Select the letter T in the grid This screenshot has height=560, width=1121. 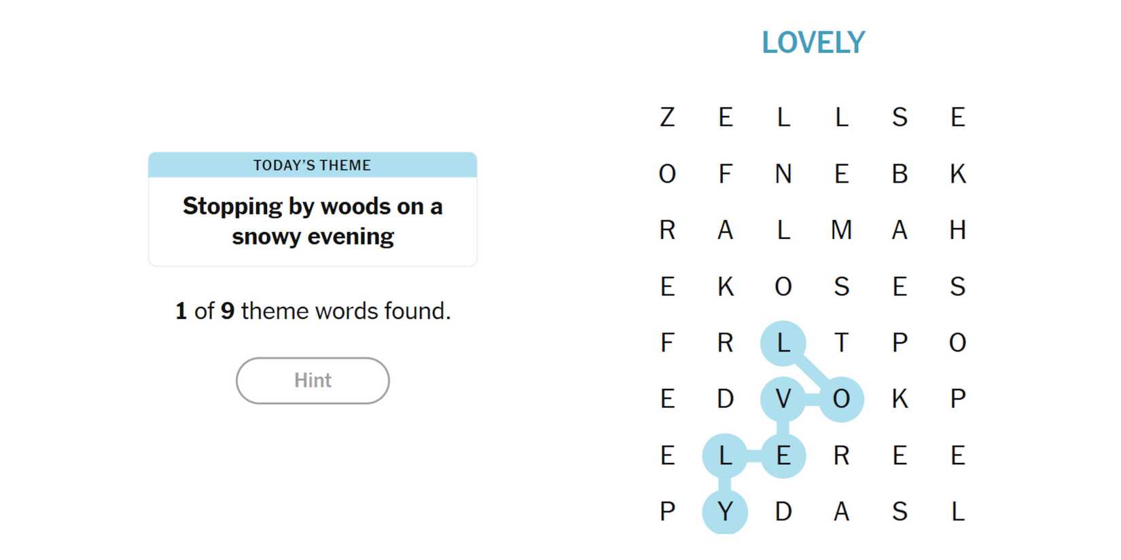[x=841, y=343]
